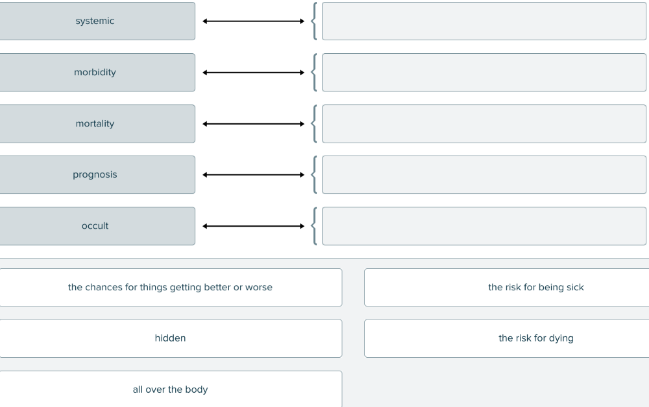Click the double arrow next to 'systemic'
This screenshot has height=407, width=649.
[x=253, y=21]
